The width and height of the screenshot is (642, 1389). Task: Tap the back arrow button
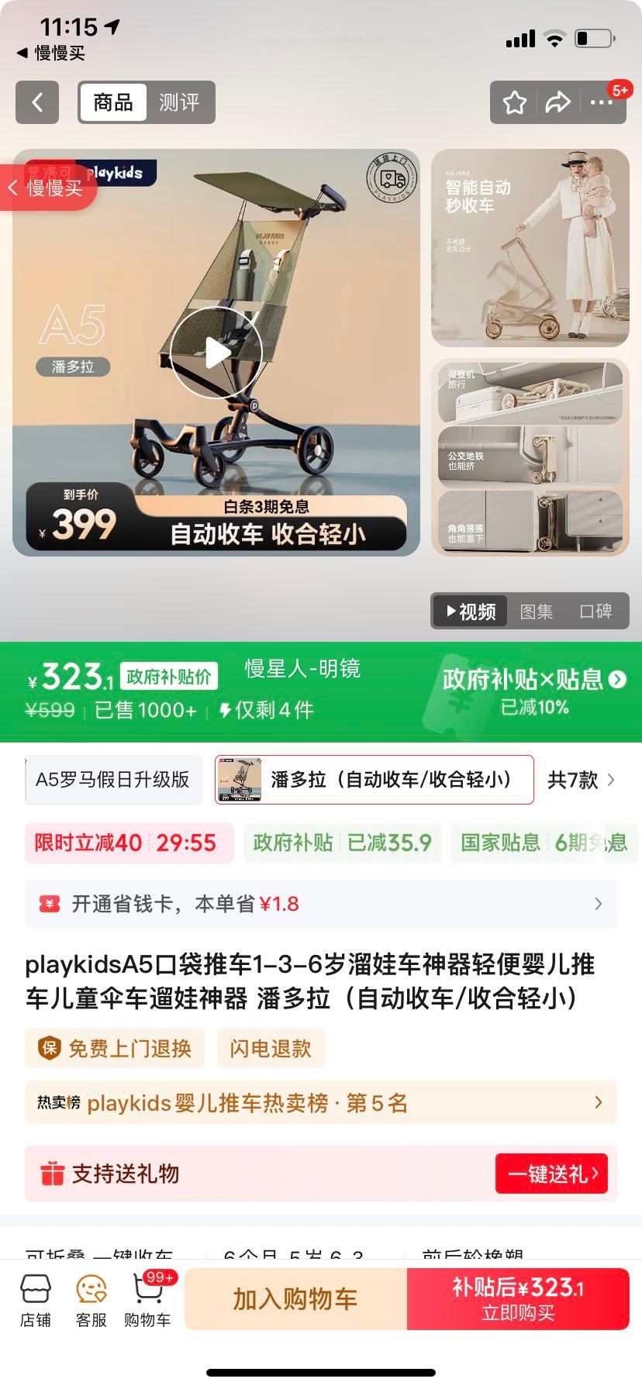coord(37,102)
